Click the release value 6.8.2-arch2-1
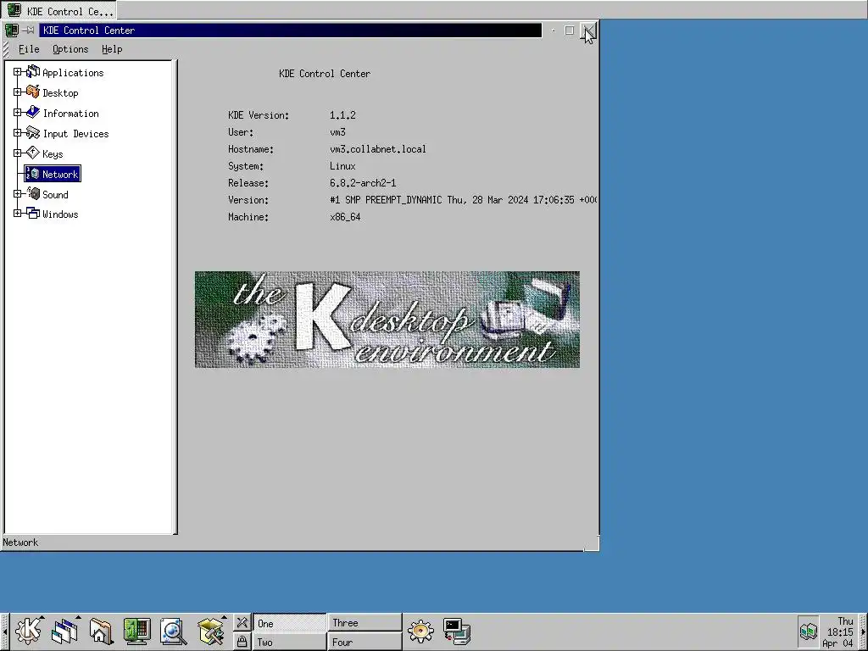The image size is (868, 651). coord(363,183)
